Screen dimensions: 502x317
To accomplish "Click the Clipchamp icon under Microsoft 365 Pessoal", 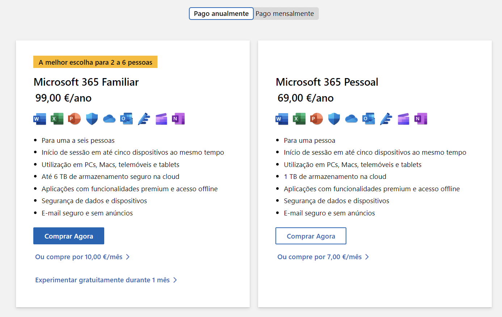I will (x=403, y=119).
